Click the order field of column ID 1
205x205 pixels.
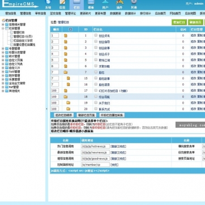click(x=55, y=36)
